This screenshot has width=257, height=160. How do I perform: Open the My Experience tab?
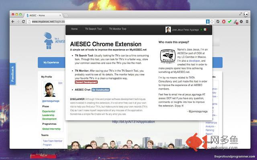coord(51,62)
